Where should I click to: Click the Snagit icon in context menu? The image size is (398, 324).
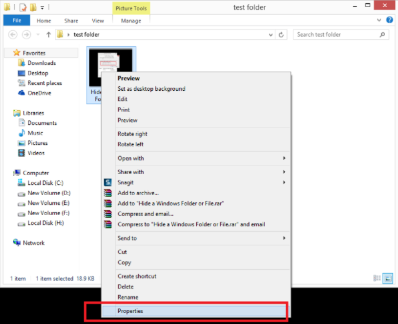click(x=108, y=182)
